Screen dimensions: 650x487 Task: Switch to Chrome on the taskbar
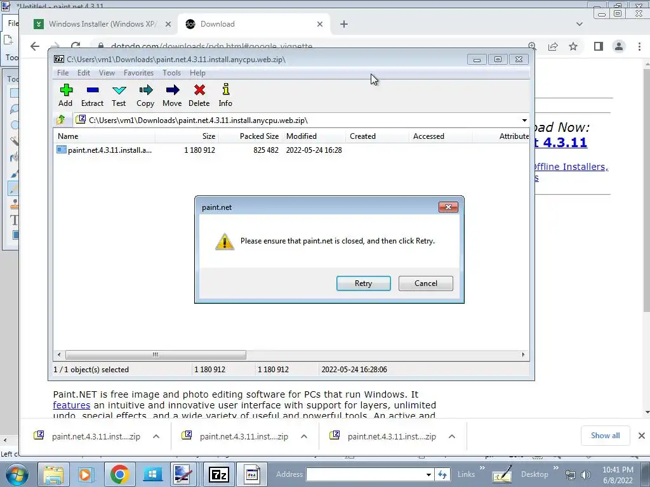[x=119, y=474]
